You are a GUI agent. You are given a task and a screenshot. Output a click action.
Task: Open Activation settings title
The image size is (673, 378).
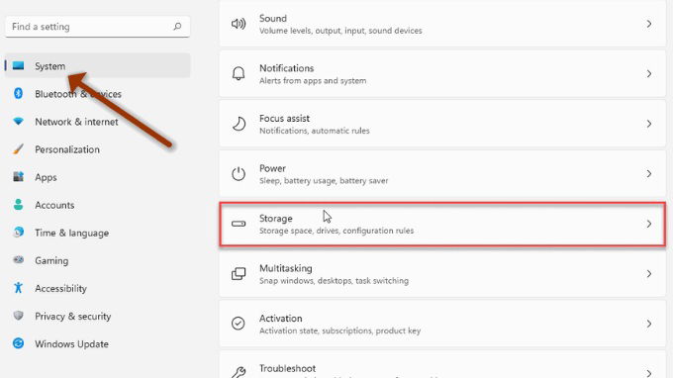point(281,319)
